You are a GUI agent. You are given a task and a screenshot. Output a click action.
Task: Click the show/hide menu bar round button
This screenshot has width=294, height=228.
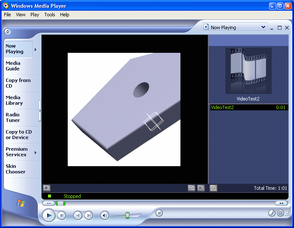pos(8,31)
